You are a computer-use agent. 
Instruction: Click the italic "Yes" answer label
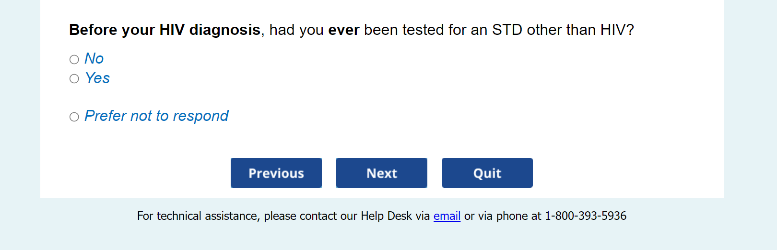pos(97,78)
